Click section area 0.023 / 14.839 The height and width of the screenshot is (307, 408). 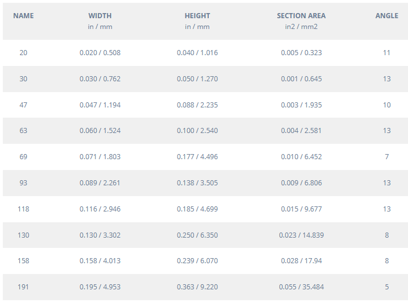pos(301,235)
